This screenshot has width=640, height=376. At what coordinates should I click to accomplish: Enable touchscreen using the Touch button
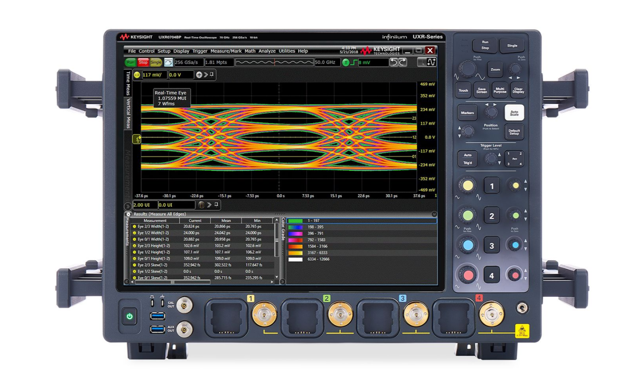click(464, 90)
